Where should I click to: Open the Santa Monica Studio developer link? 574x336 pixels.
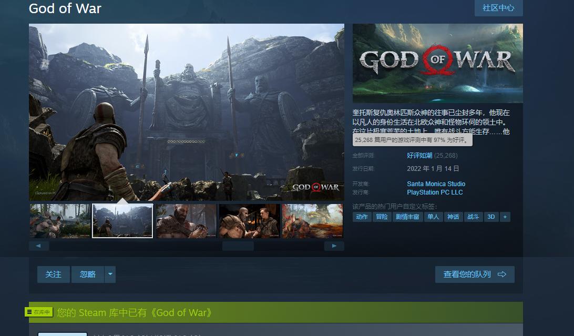coord(436,184)
